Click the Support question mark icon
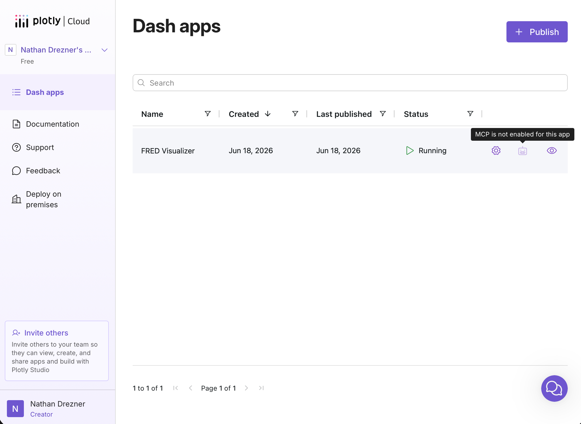This screenshot has height=424, width=581. pos(16,147)
